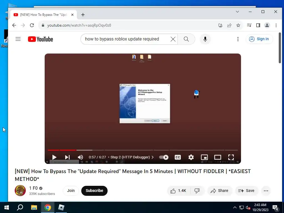Share the video
Viewport: 284px width, 213px height.
click(x=220, y=191)
